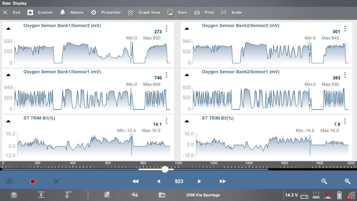357x201 pixels.
Task: Collapse the ST TRIM B1 graph
Action: click(x=9, y=121)
